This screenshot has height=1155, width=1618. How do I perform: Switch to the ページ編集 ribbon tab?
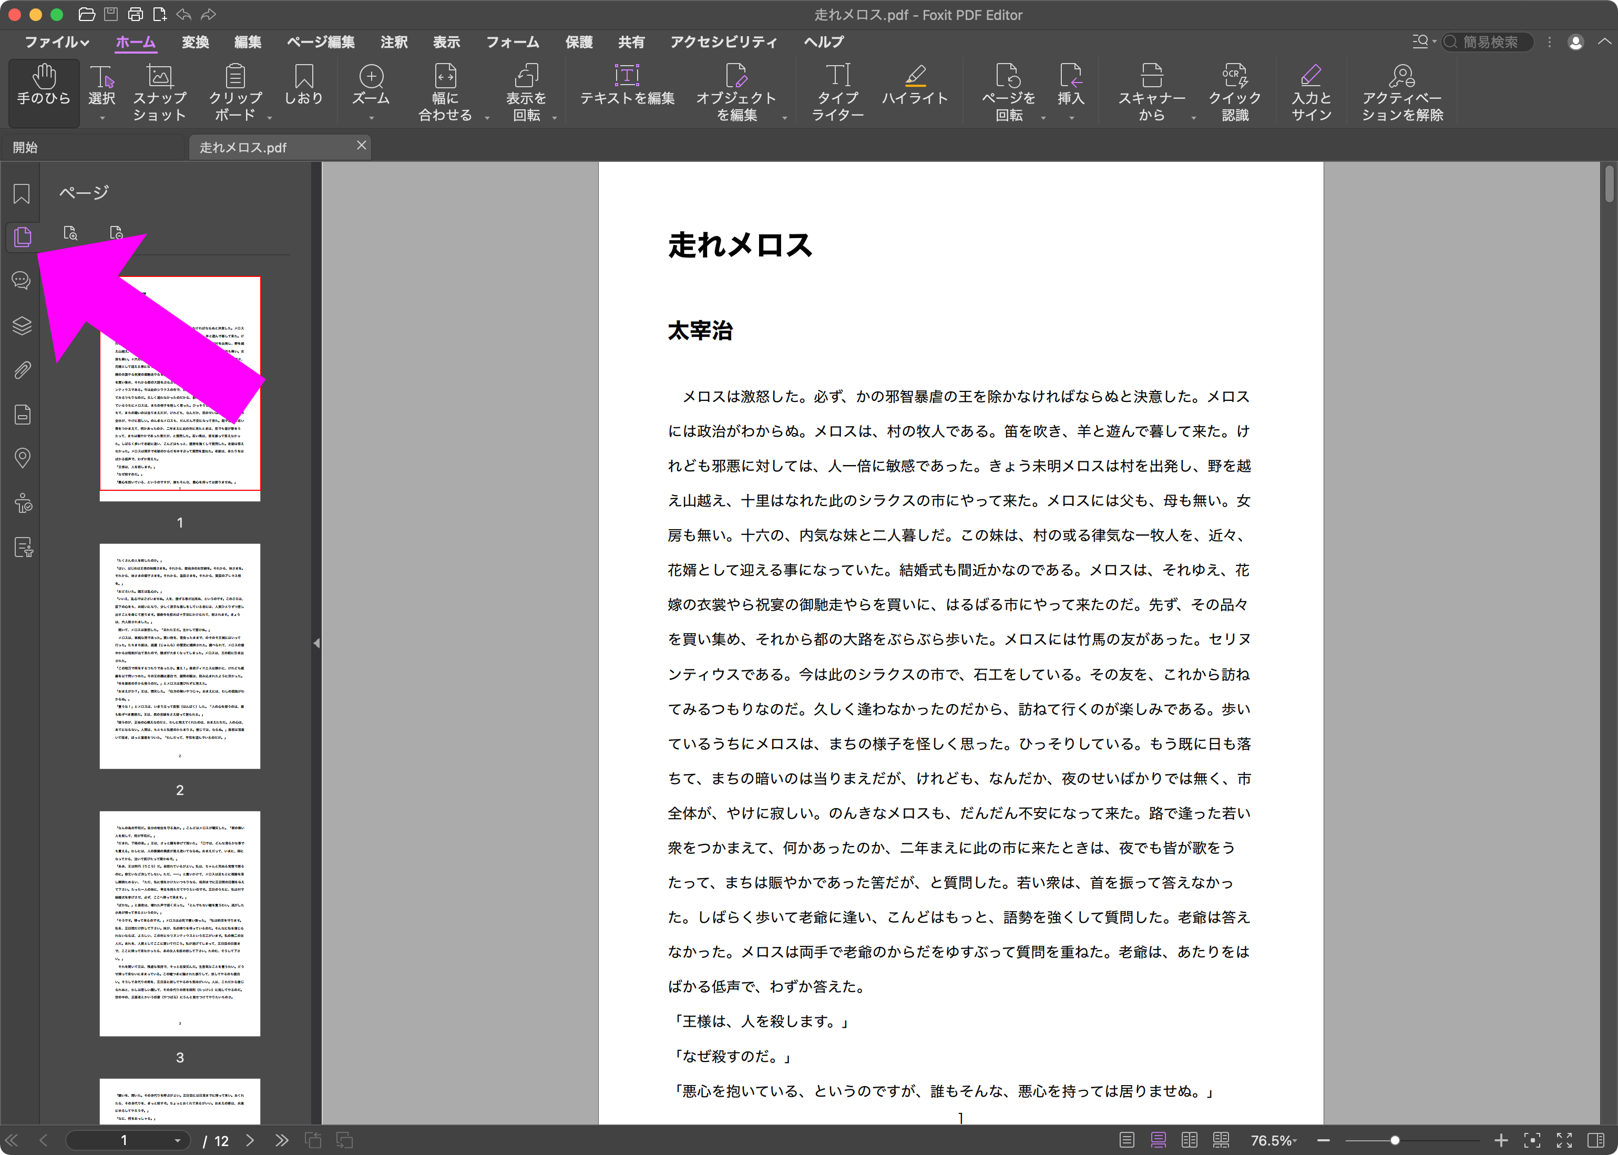[x=321, y=43]
